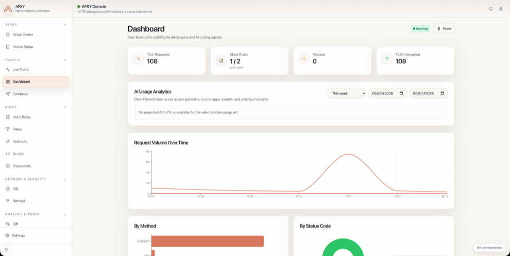Collapse the Rules sidebar section
510x256 pixels.
click(65, 107)
